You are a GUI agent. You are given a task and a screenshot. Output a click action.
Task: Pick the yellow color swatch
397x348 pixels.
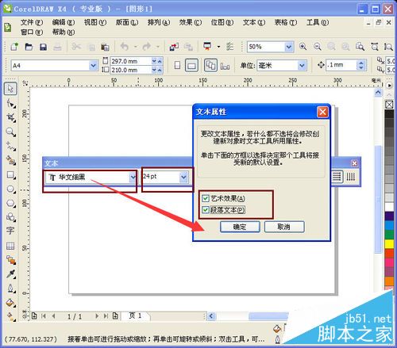pos(389,244)
